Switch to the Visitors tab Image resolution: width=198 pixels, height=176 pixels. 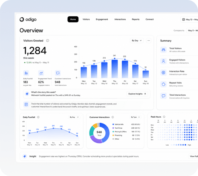coord(86,19)
